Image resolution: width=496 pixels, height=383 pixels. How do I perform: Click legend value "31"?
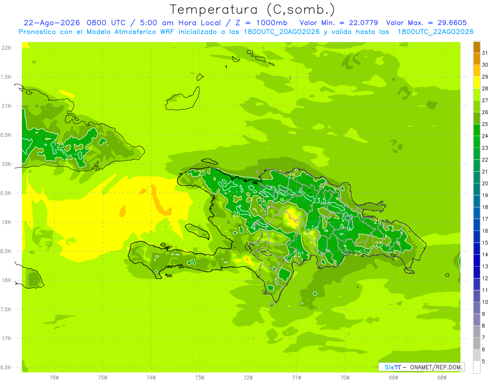point(485,53)
